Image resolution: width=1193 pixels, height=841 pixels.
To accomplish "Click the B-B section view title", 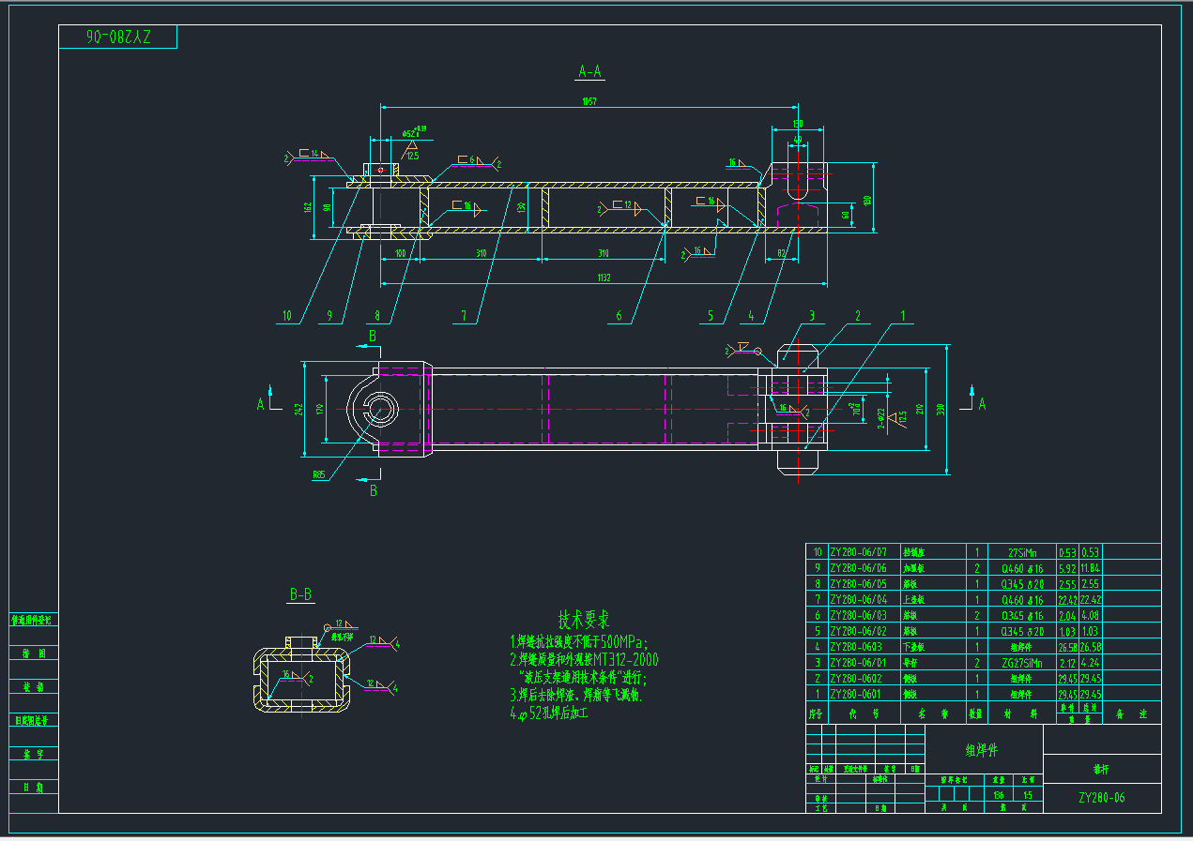I will click(x=300, y=594).
